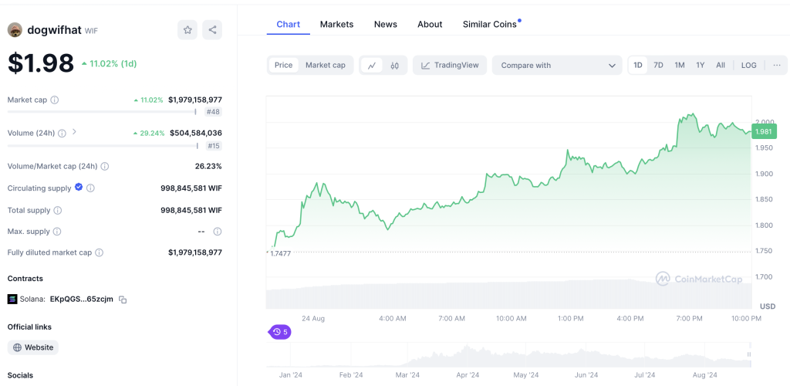790x386 pixels.
Task: Switch to candlestick chart view icon
Action: pos(394,65)
